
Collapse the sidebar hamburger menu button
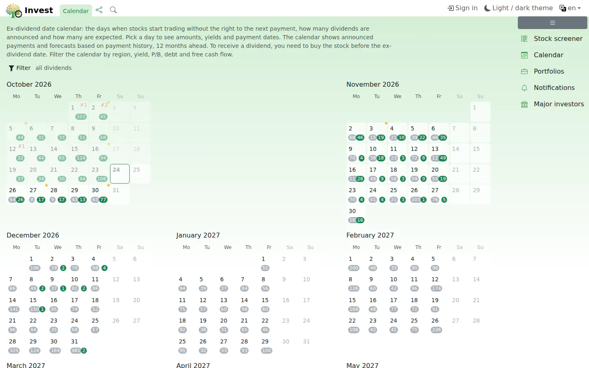tap(553, 23)
